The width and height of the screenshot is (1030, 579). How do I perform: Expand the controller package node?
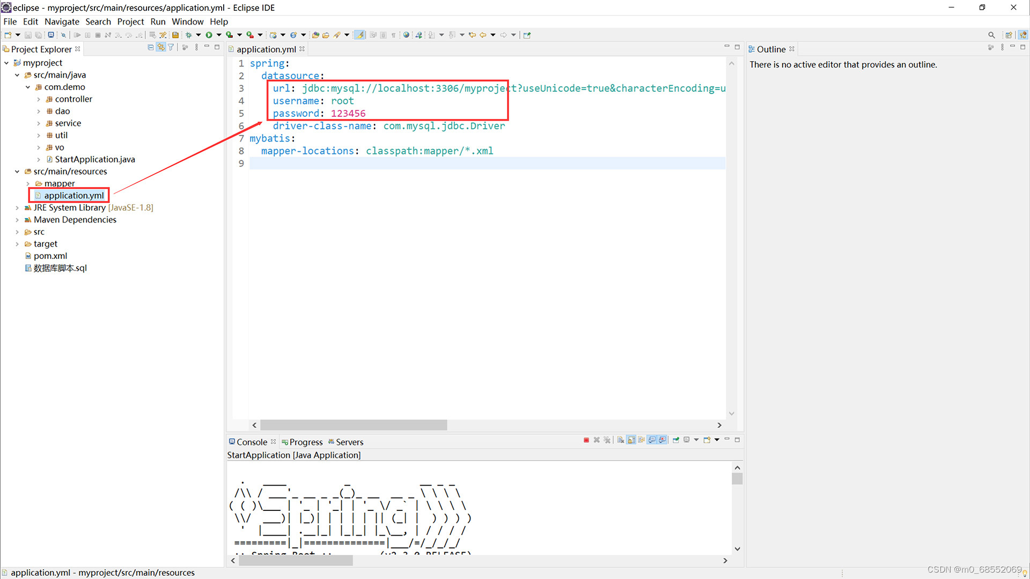(39, 99)
